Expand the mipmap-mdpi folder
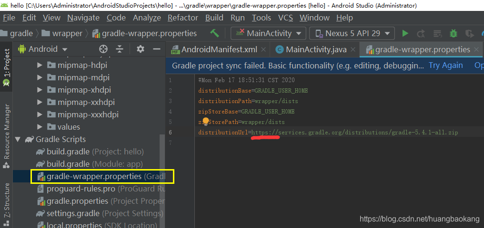Image resolution: width=484 pixels, height=228 pixels. (40, 77)
